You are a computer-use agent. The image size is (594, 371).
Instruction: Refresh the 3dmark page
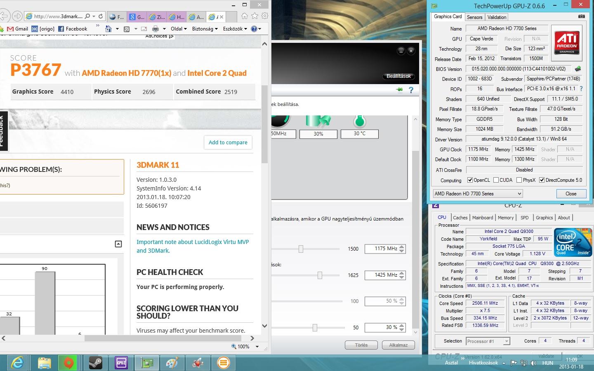(x=101, y=16)
